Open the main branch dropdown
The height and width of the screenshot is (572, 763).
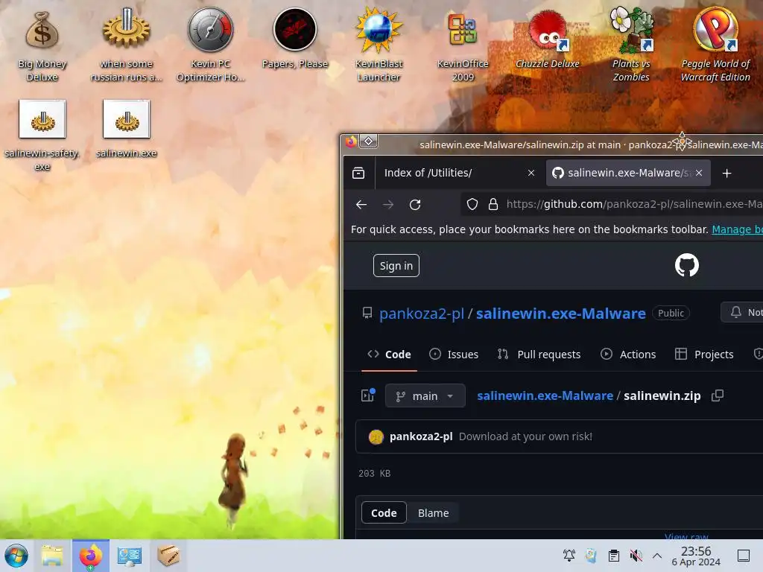(425, 396)
